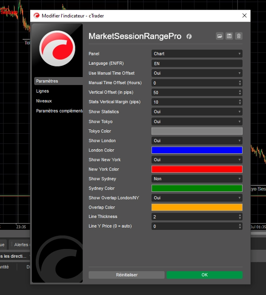Click the cTrader logo in the title bar
The width and height of the screenshot is (266, 295).
[x=36, y=16]
